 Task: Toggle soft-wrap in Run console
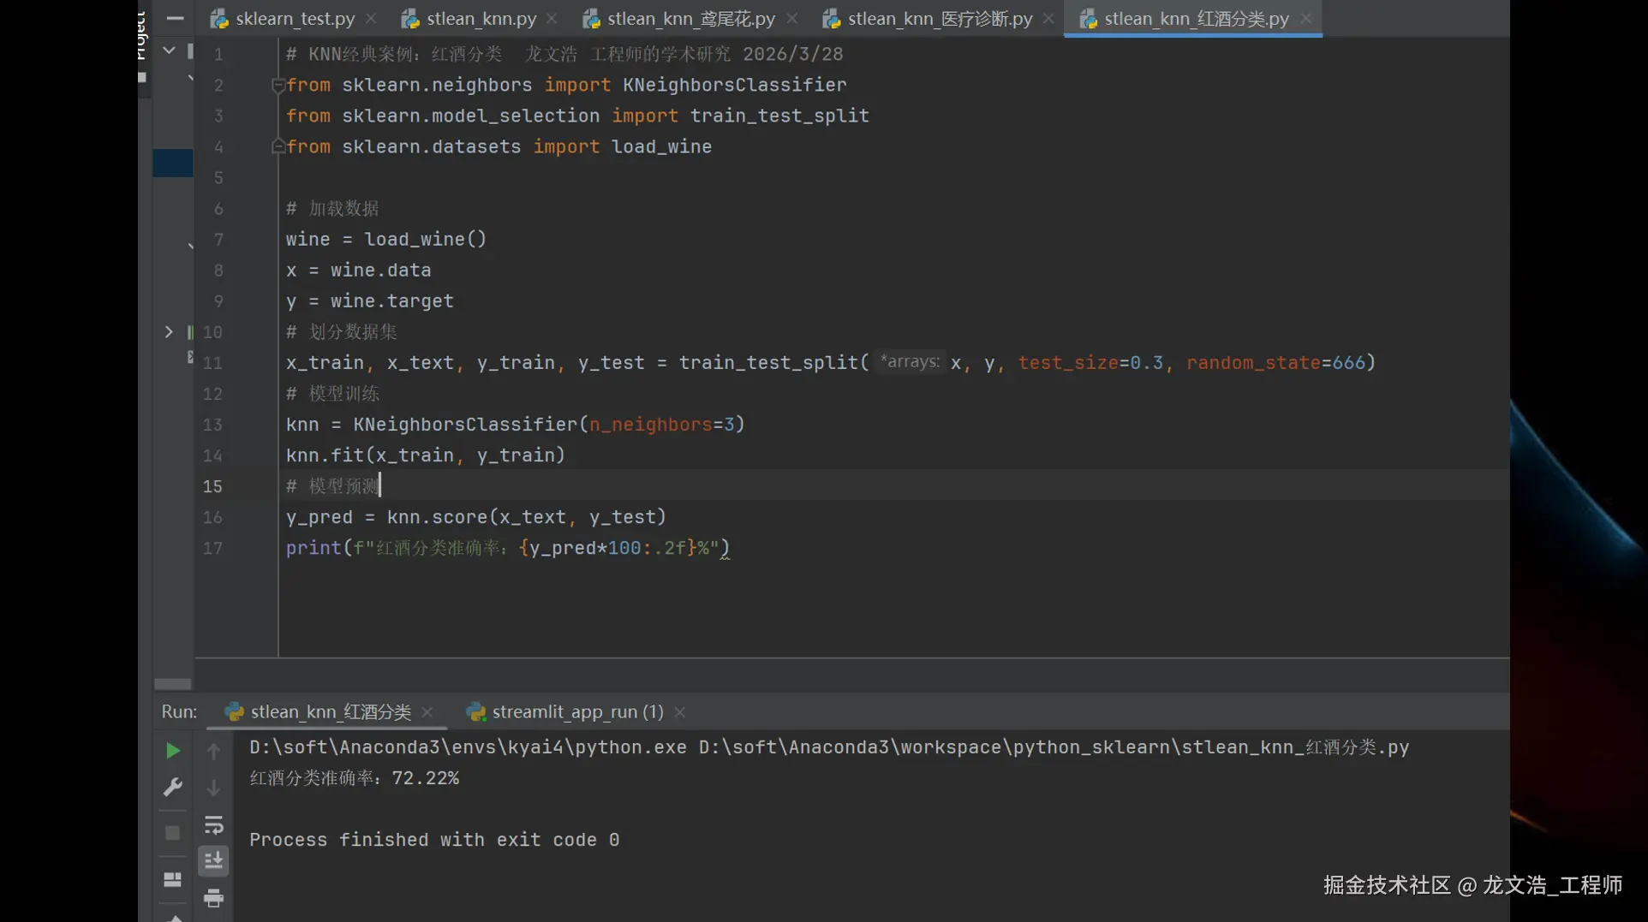[213, 824]
